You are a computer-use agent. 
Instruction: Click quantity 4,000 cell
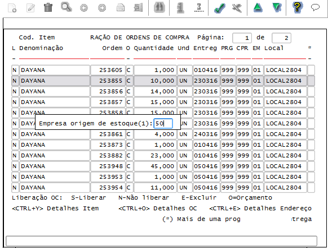pos(155,134)
